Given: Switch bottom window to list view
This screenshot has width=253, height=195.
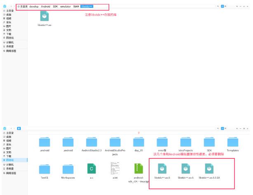Looking at the screenshot, I should tap(225, 128).
